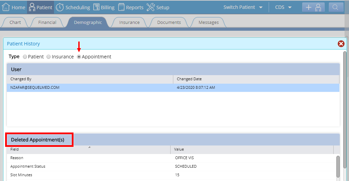Image resolution: width=349 pixels, height=181 pixels.
Task: Switch to the Documents tab
Action: click(x=169, y=23)
